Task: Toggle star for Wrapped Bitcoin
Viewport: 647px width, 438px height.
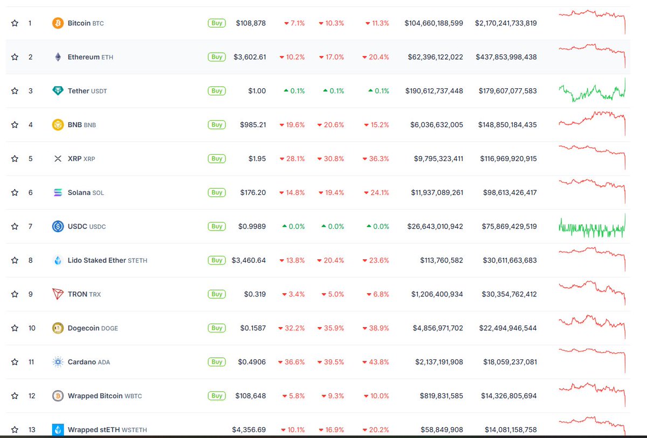Action: 15,396
